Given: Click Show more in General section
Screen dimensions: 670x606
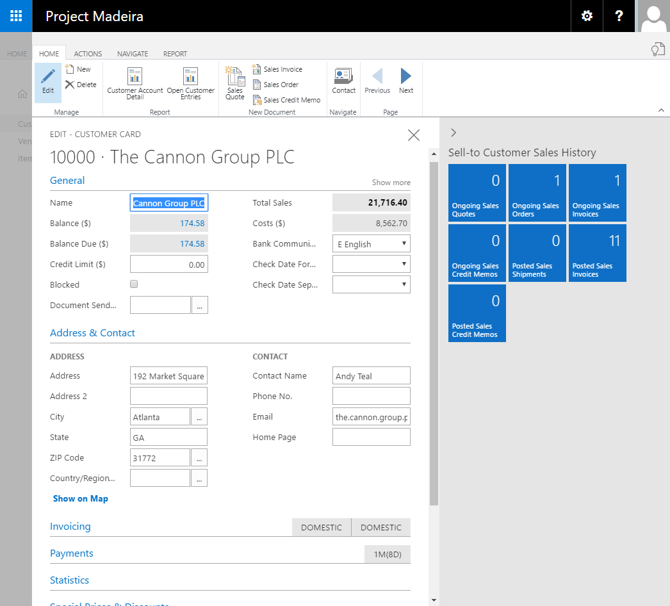Looking at the screenshot, I should pyautogui.click(x=391, y=183).
